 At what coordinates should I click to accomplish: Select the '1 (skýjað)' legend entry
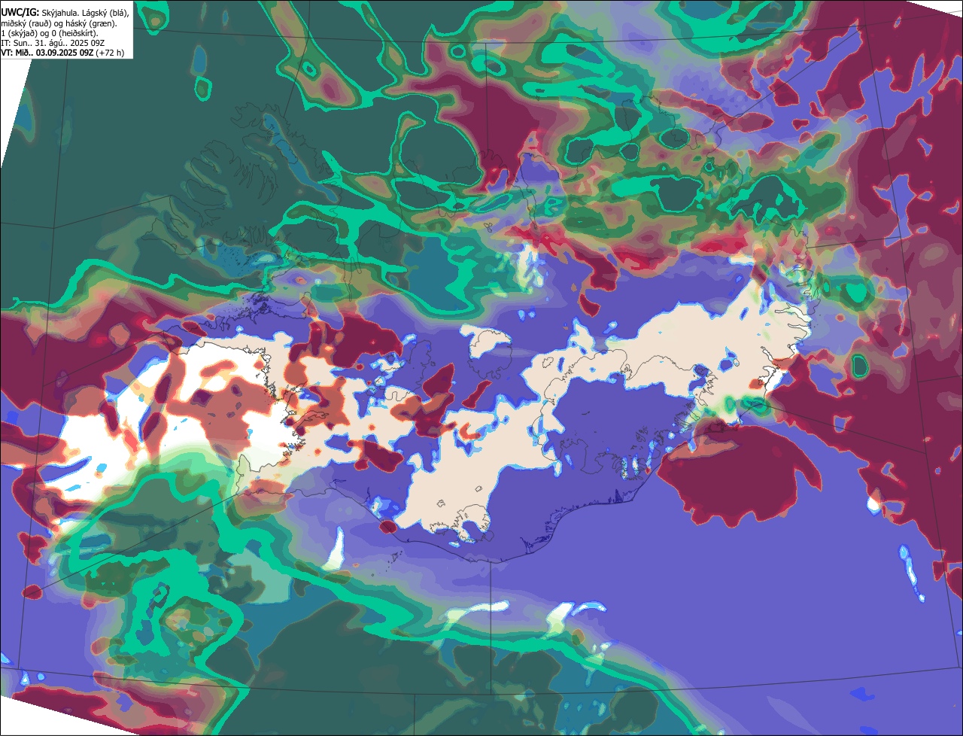click(x=20, y=34)
